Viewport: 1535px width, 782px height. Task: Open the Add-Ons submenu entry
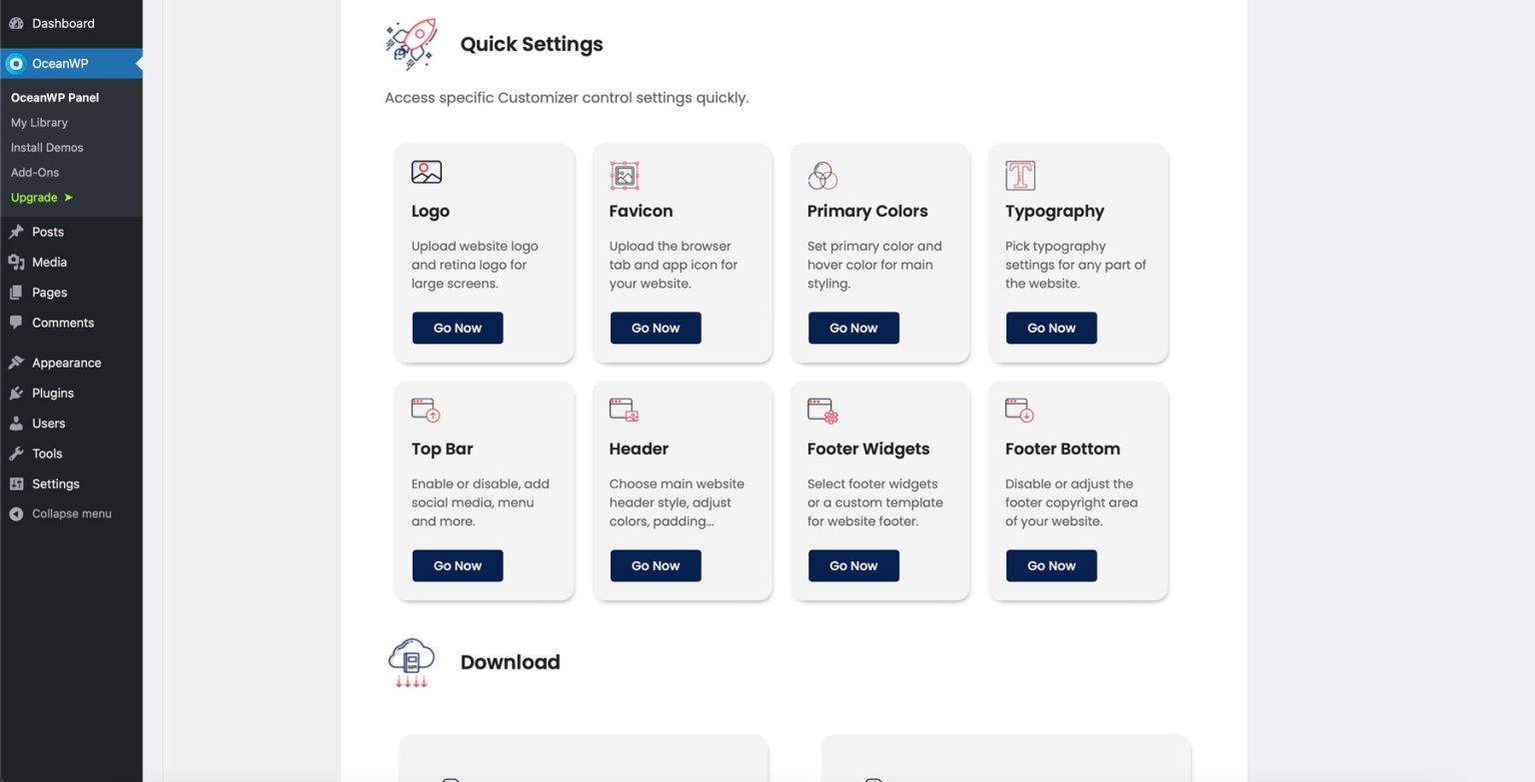(35, 172)
